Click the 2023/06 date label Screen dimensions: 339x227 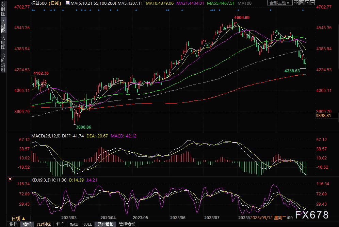tap(178, 218)
